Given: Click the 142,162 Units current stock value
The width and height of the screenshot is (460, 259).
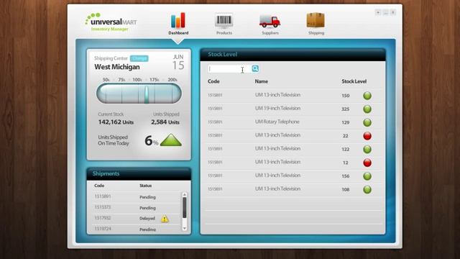Looking at the screenshot, I should point(116,122).
